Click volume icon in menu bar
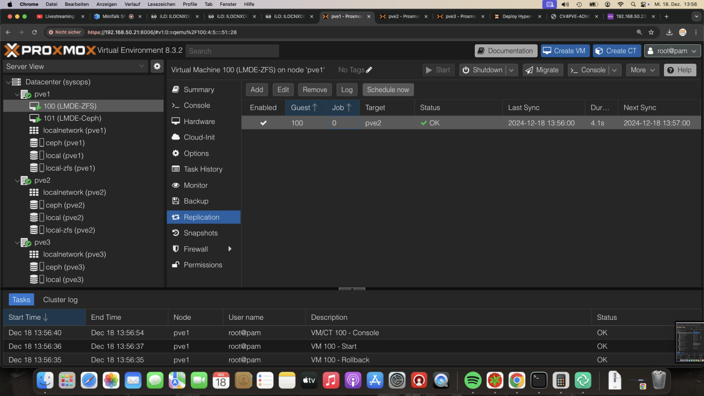 [565, 4]
